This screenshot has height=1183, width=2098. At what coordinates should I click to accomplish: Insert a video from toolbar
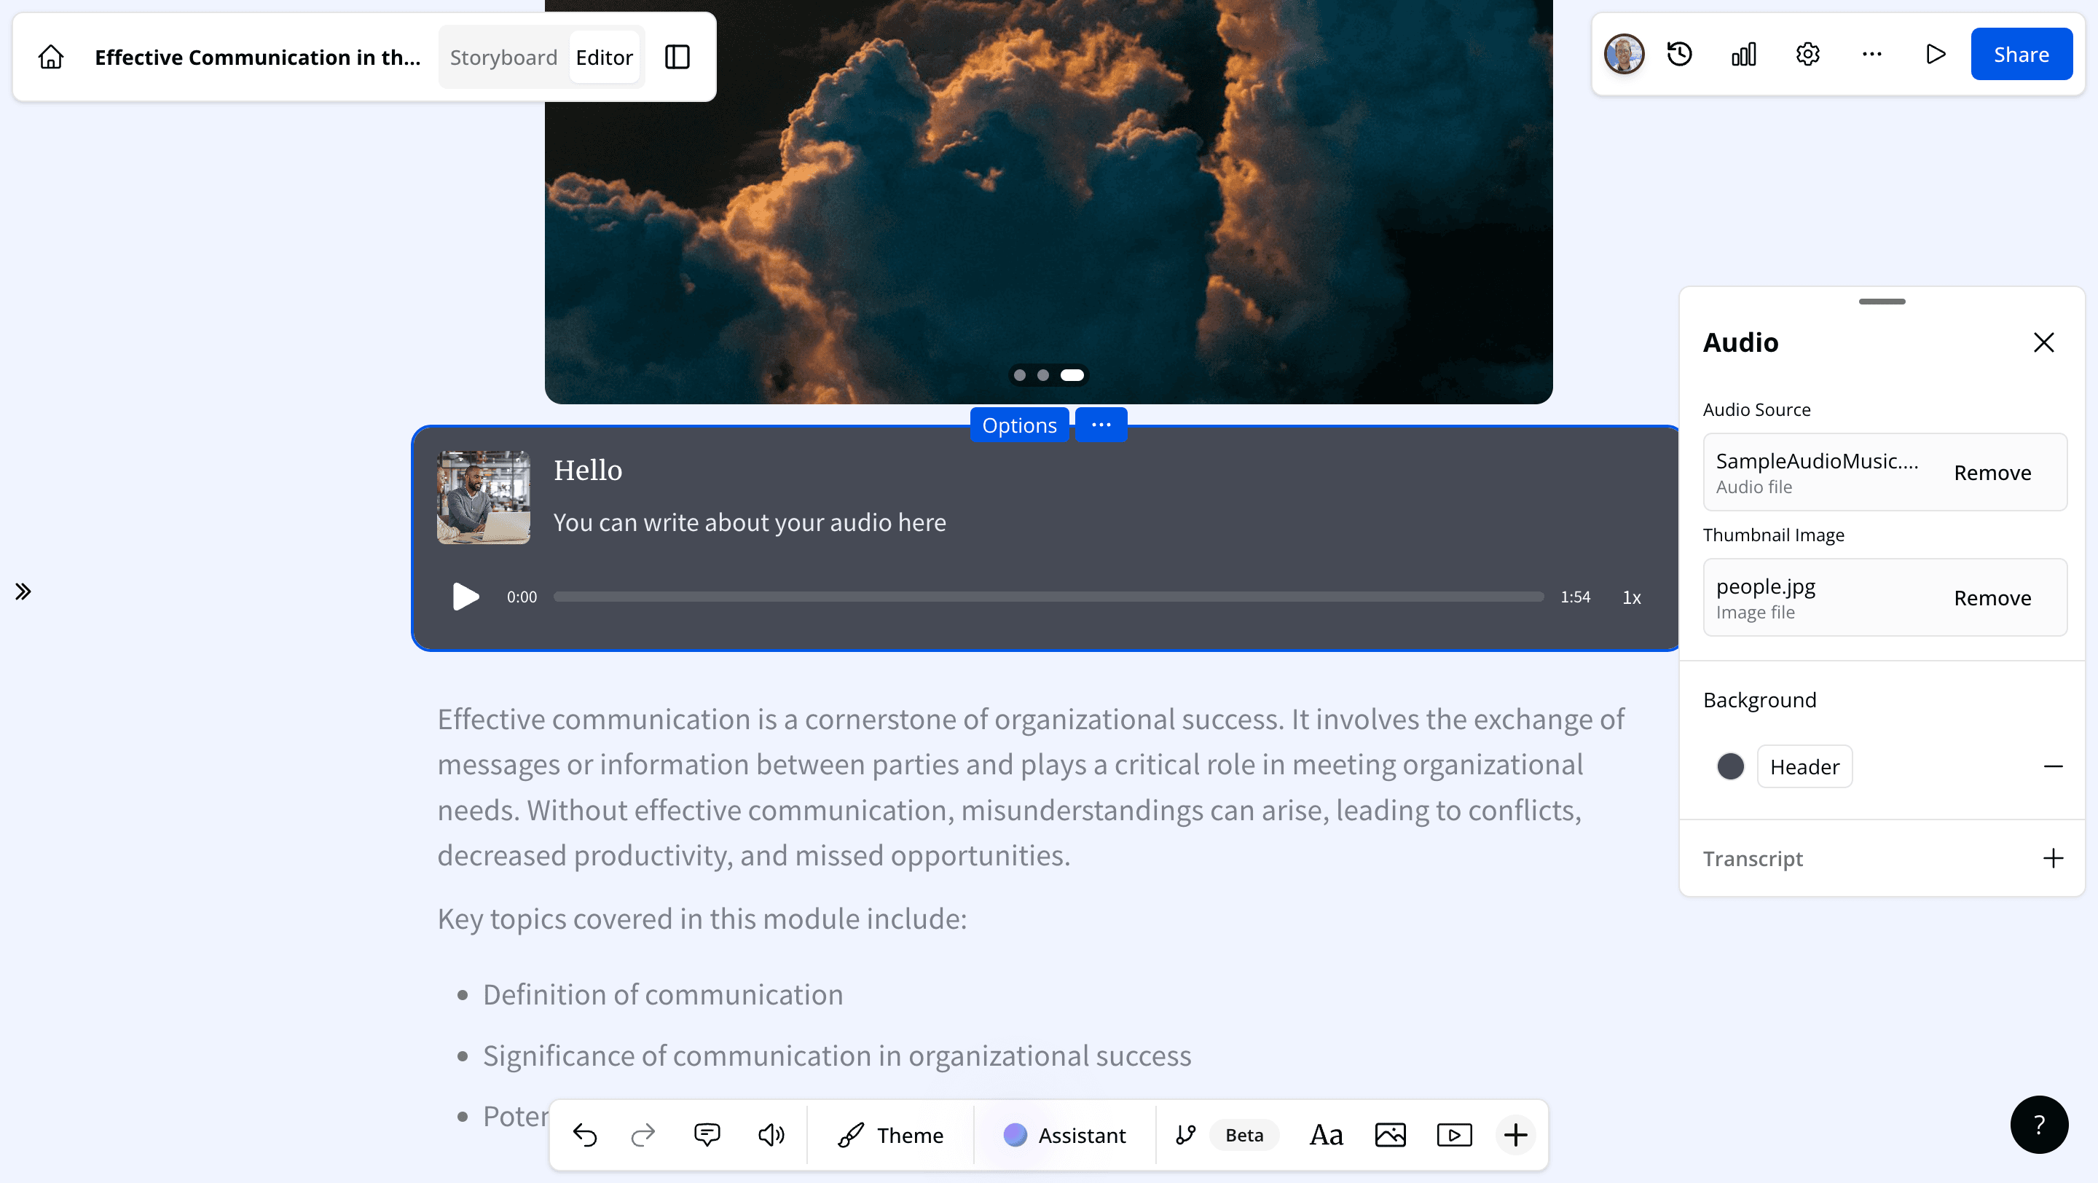click(x=1454, y=1135)
